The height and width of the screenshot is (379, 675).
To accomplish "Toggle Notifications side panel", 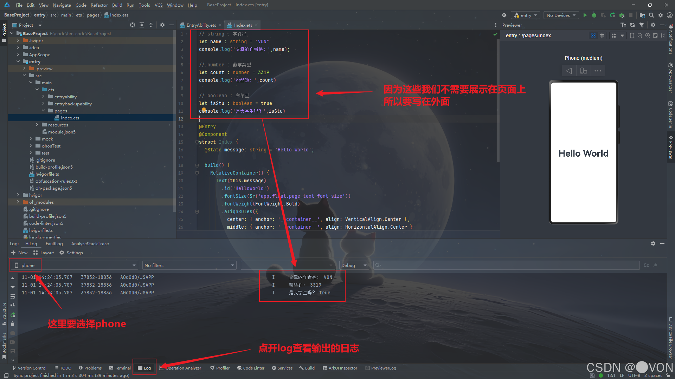I will point(671,40).
